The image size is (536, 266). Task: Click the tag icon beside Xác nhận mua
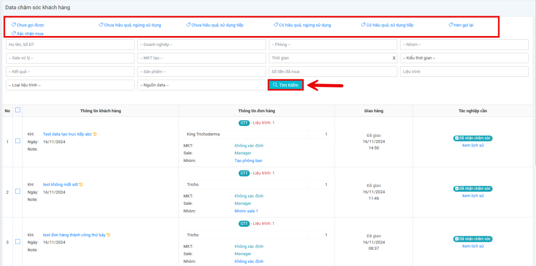(14, 33)
